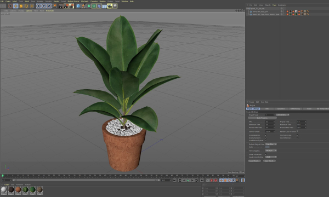Toggle Use Generators checkbox

tap(266, 138)
